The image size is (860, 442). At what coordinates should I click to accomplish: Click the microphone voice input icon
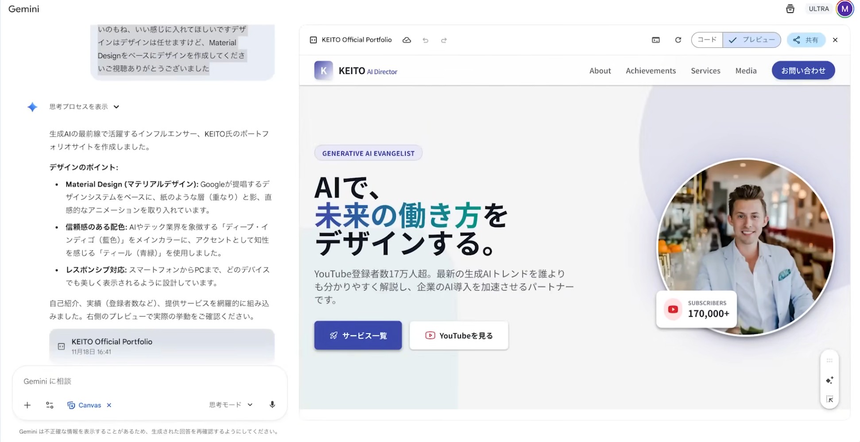coord(272,405)
